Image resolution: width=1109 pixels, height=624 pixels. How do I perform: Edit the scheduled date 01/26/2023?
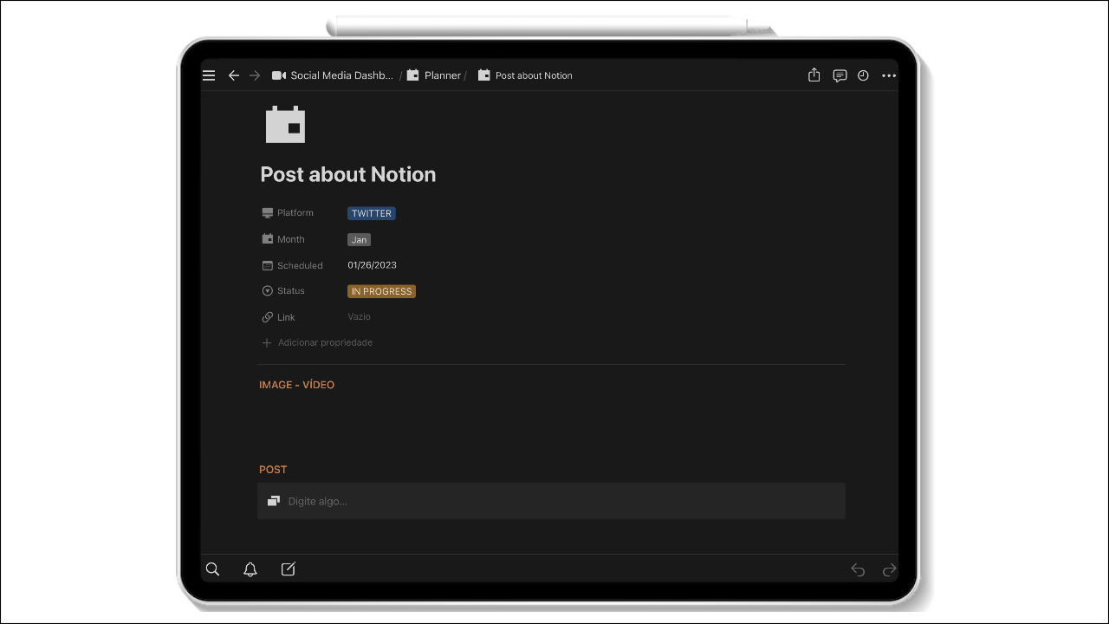click(x=373, y=265)
